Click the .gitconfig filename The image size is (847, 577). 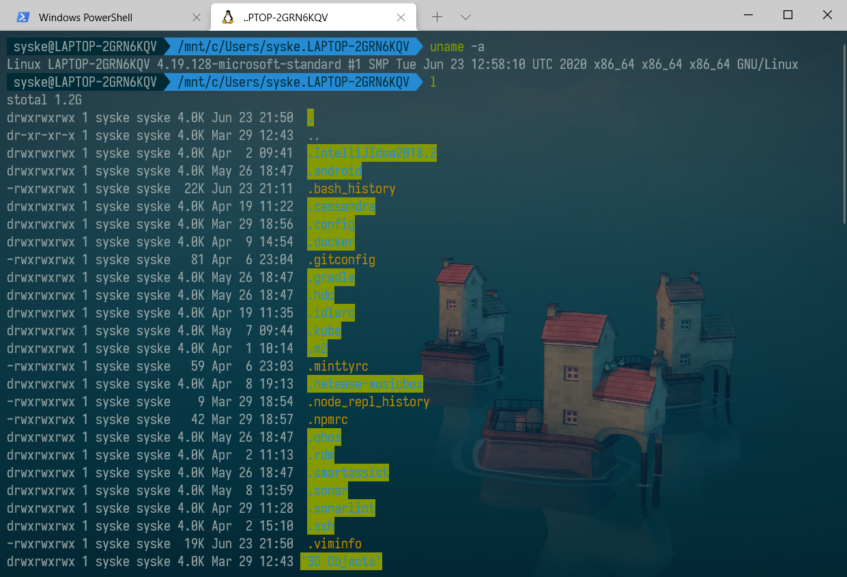tap(341, 259)
